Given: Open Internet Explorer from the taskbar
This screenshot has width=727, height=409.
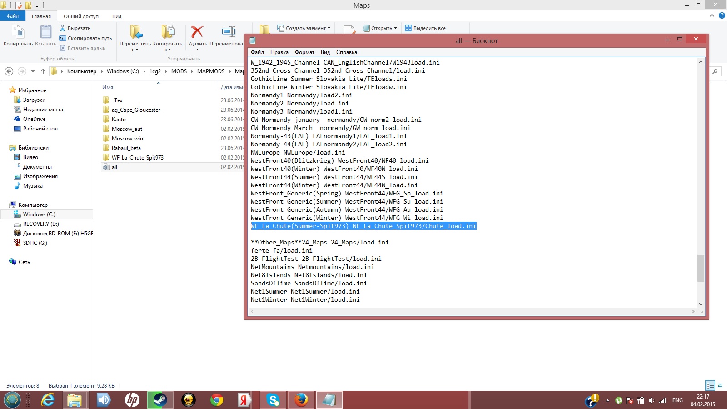Looking at the screenshot, I should pyautogui.click(x=48, y=400).
